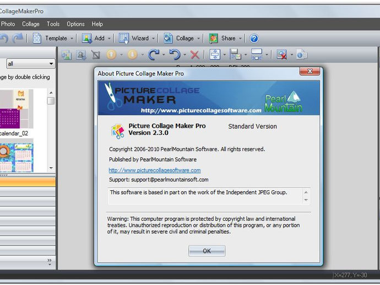
Task: Click the X=277 Y=-30 status bar coordinates
Action: click(x=351, y=275)
